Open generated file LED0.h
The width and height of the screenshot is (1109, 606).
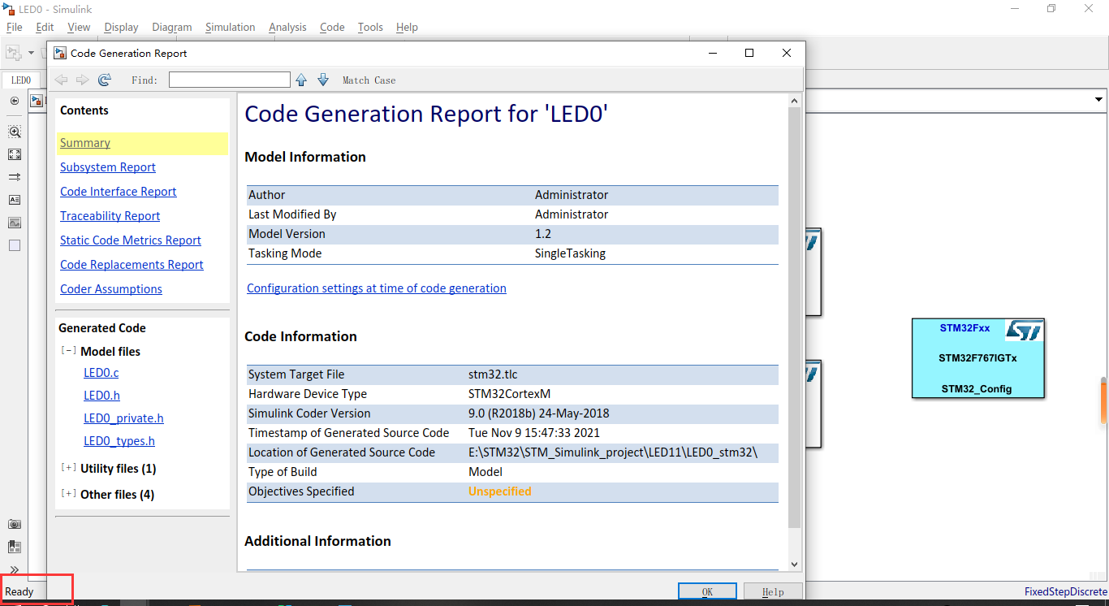pyautogui.click(x=101, y=396)
